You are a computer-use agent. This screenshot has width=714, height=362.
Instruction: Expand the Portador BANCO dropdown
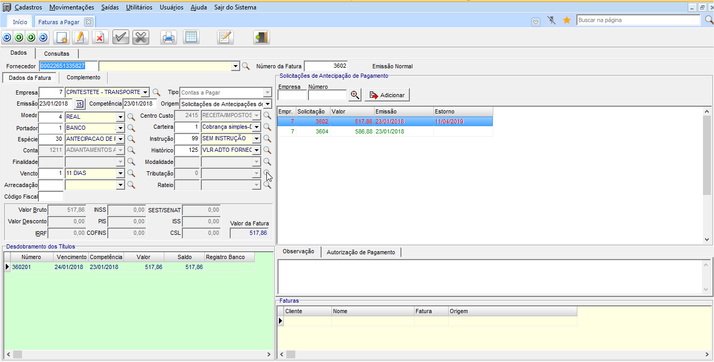(120, 128)
